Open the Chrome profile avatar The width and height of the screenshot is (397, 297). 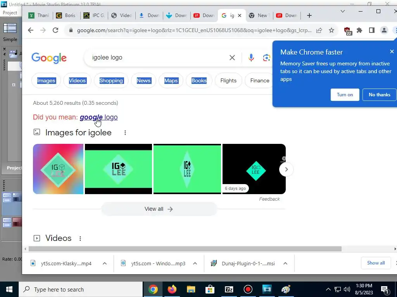(x=384, y=30)
